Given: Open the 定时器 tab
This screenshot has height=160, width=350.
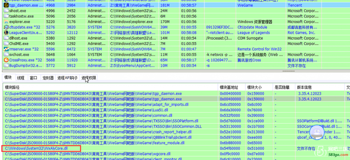Looking at the screenshot, I should 48,78.
